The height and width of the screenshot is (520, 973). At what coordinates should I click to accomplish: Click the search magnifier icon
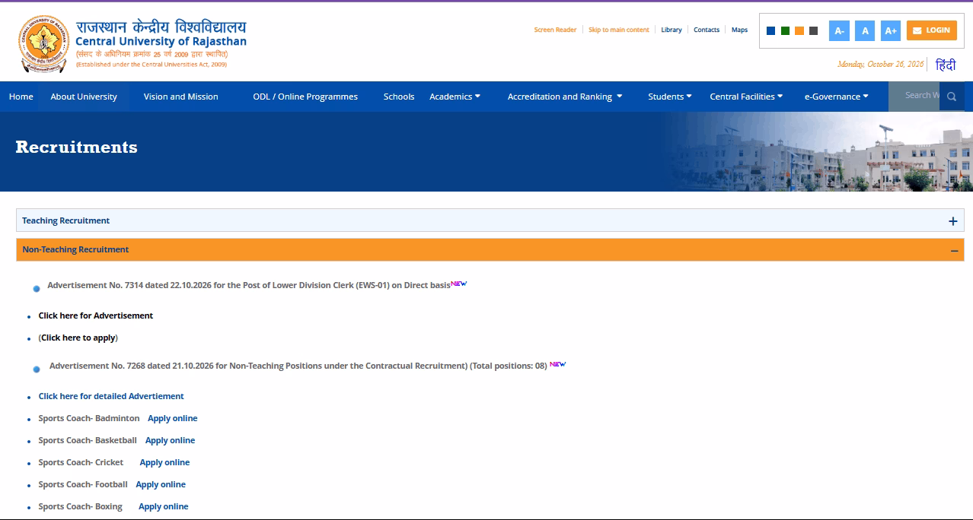click(x=952, y=97)
